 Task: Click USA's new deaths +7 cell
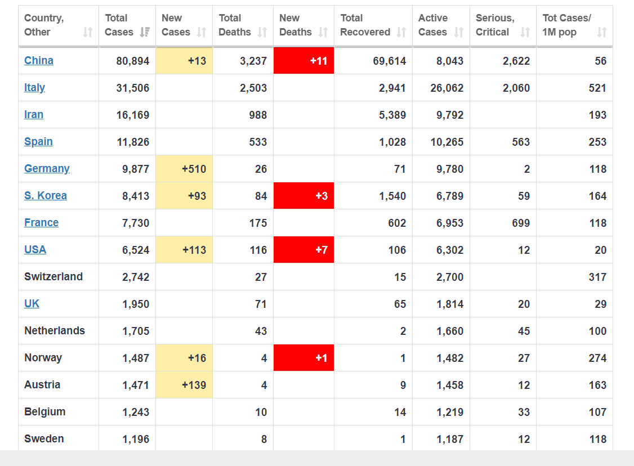(x=303, y=250)
